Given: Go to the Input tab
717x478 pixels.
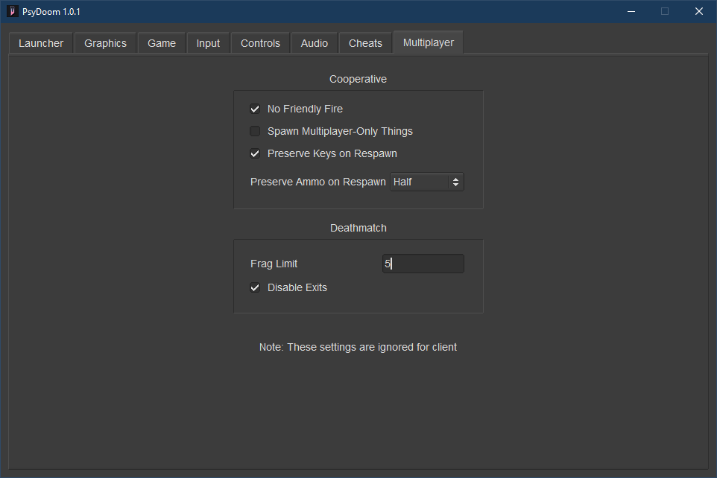Looking at the screenshot, I should [x=208, y=43].
